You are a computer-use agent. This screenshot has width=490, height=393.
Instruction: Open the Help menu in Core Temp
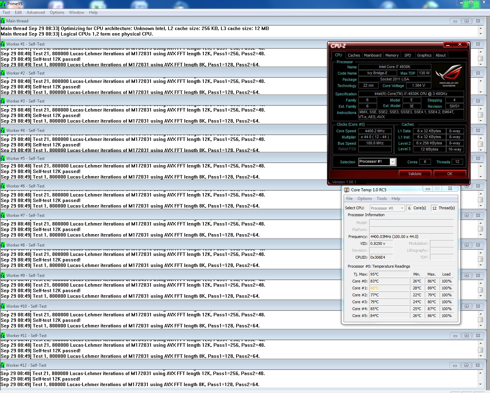coord(396,199)
